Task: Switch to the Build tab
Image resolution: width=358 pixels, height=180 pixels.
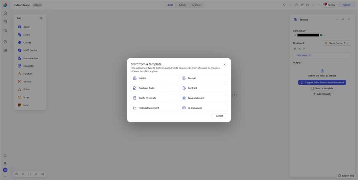Action: tap(170, 5)
